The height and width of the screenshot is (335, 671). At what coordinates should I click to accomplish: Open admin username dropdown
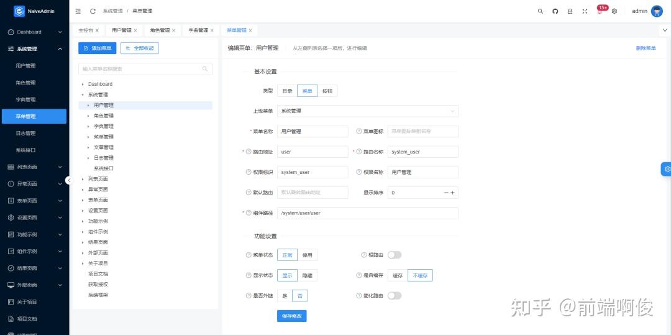640,11
